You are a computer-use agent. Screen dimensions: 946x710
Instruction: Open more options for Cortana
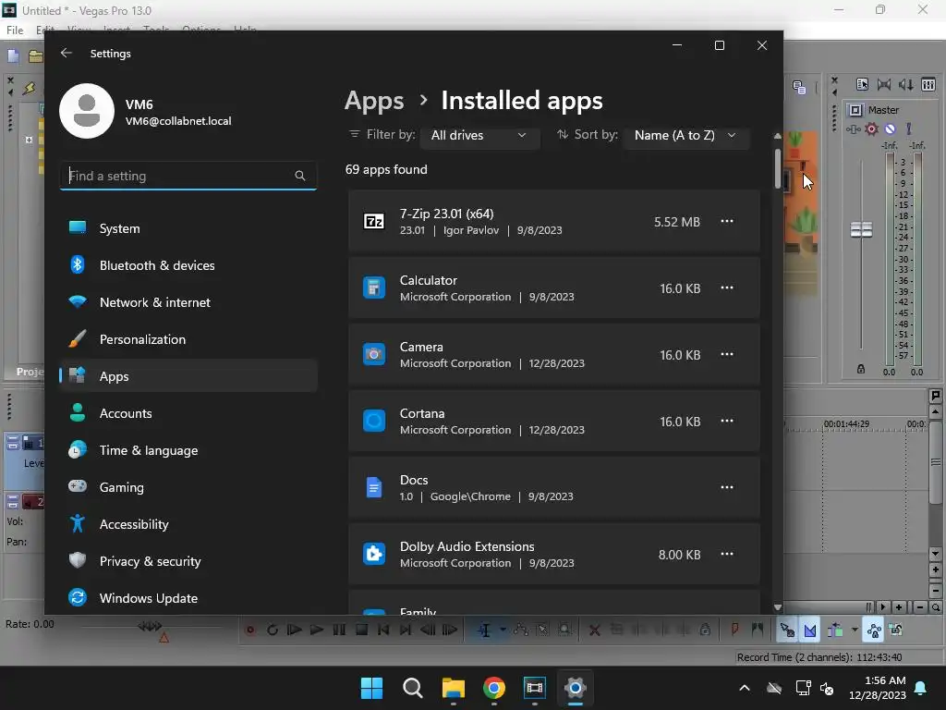[x=727, y=421]
